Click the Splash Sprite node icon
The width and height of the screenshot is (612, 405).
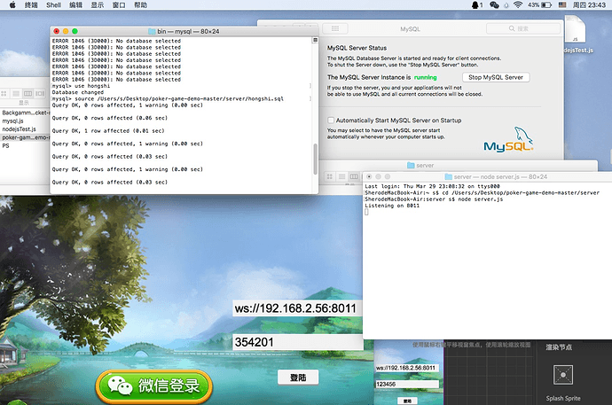[x=563, y=375]
